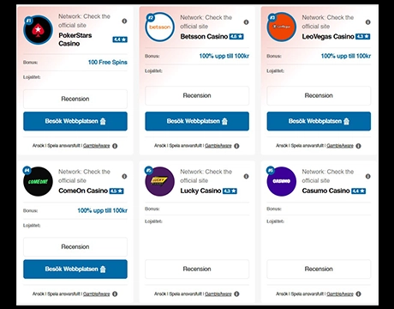394x309 pixels.
Task: Click the Betsson logo thumbnail
Action: coord(159,27)
